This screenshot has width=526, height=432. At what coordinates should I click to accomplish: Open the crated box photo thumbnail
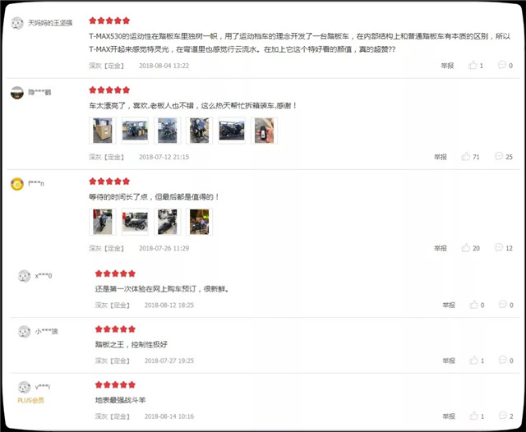(103, 131)
